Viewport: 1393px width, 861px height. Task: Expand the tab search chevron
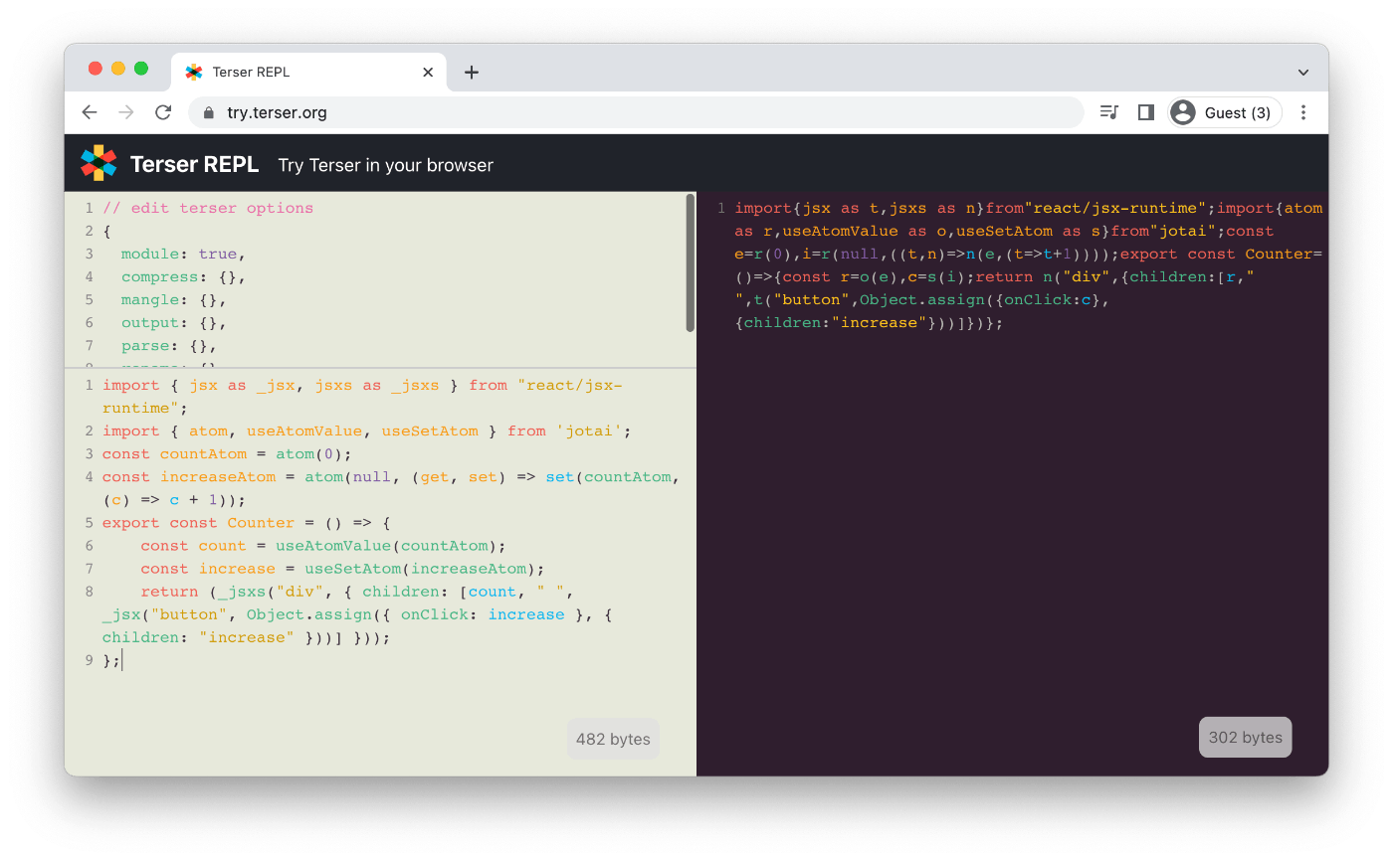tap(1303, 73)
